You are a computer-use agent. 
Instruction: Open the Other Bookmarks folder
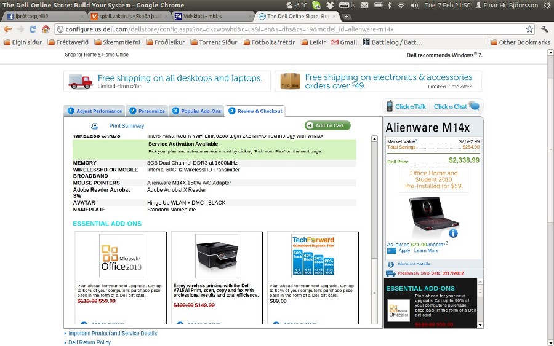click(520, 42)
